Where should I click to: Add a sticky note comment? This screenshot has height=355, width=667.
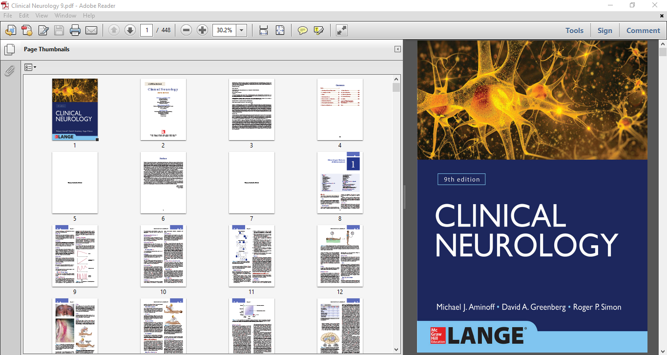pos(303,30)
